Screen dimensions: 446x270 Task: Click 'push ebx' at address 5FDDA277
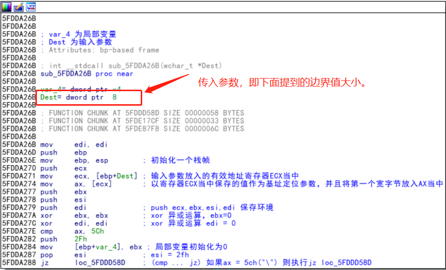coord(64,192)
